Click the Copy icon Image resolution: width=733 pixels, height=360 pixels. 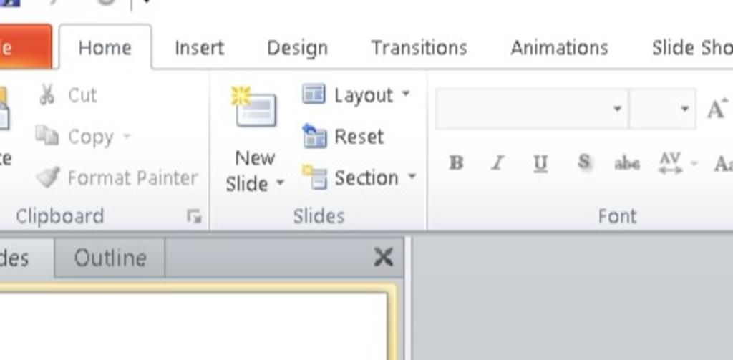click(47, 136)
